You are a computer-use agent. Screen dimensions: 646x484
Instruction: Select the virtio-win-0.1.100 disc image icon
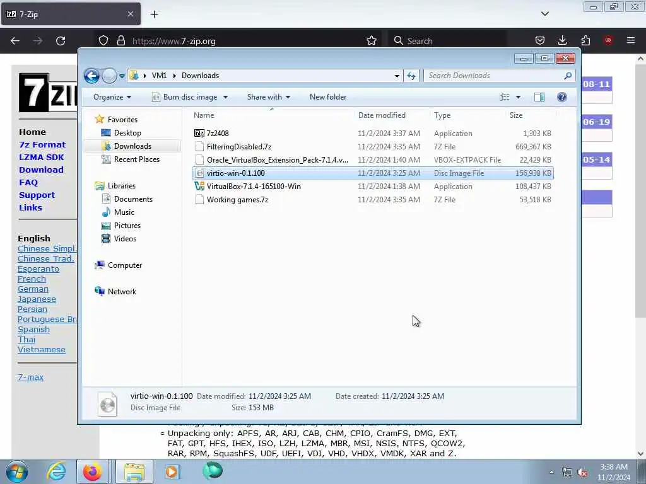tap(199, 173)
